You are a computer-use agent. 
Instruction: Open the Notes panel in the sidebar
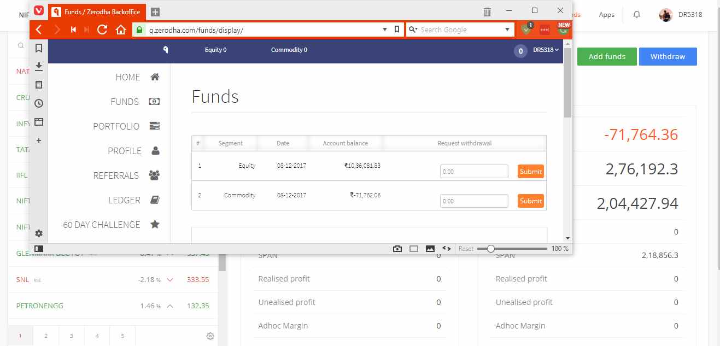39,85
